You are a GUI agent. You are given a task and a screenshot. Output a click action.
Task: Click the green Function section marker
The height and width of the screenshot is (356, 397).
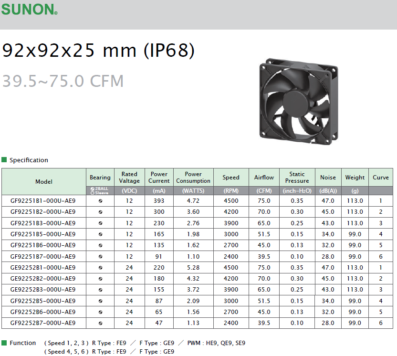pos(4,343)
